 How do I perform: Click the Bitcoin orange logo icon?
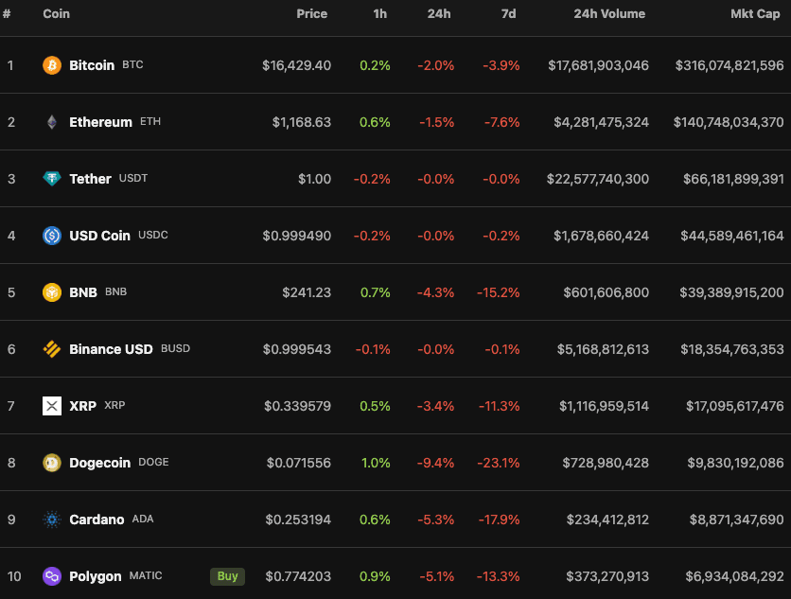[x=52, y=65]
